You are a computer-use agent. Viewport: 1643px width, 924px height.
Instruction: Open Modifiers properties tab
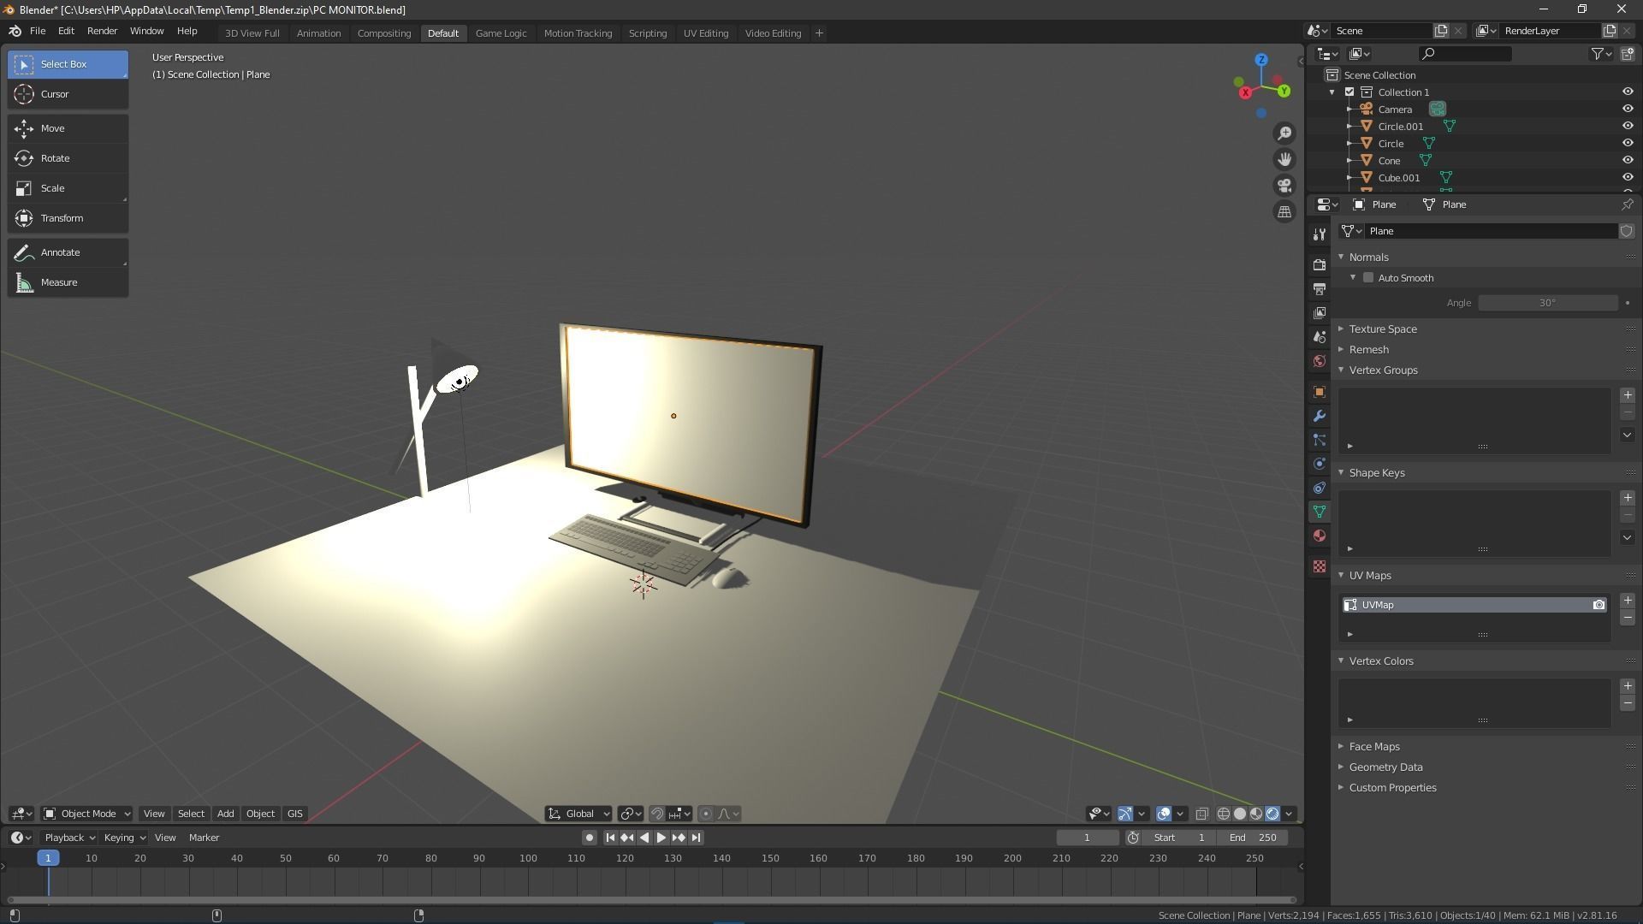coord(1320,416)
